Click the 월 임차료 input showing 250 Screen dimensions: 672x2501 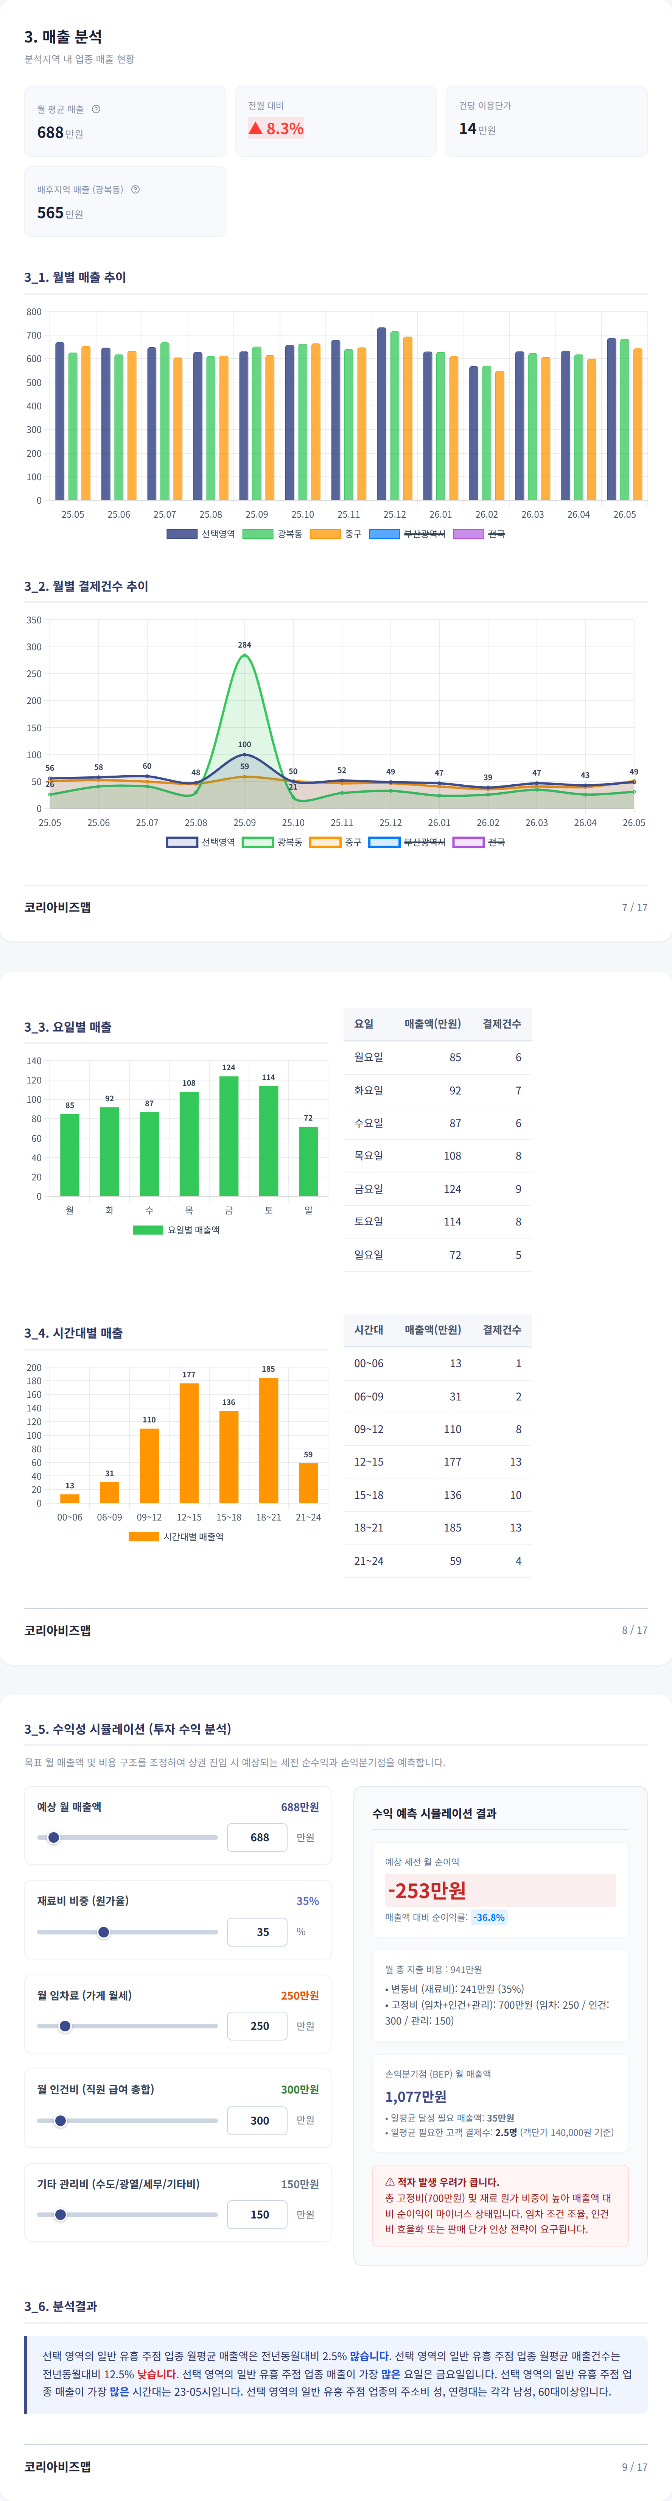coord(257,2026)
